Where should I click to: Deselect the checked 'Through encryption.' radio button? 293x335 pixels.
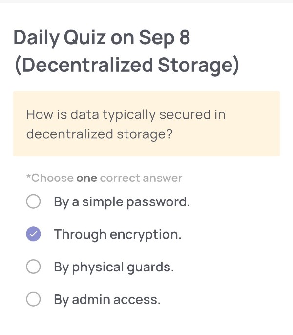(x=33, y=234)
